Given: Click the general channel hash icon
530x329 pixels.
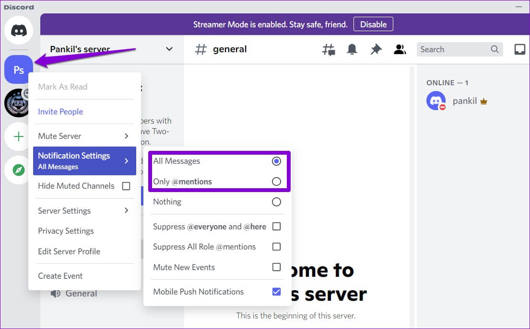Looking at the screenshot, I should pos(200,49).
